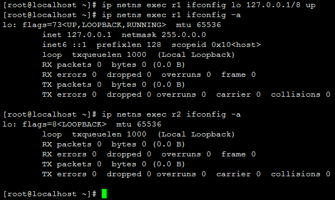Click the 'inet6 ::1' entry

64,45
